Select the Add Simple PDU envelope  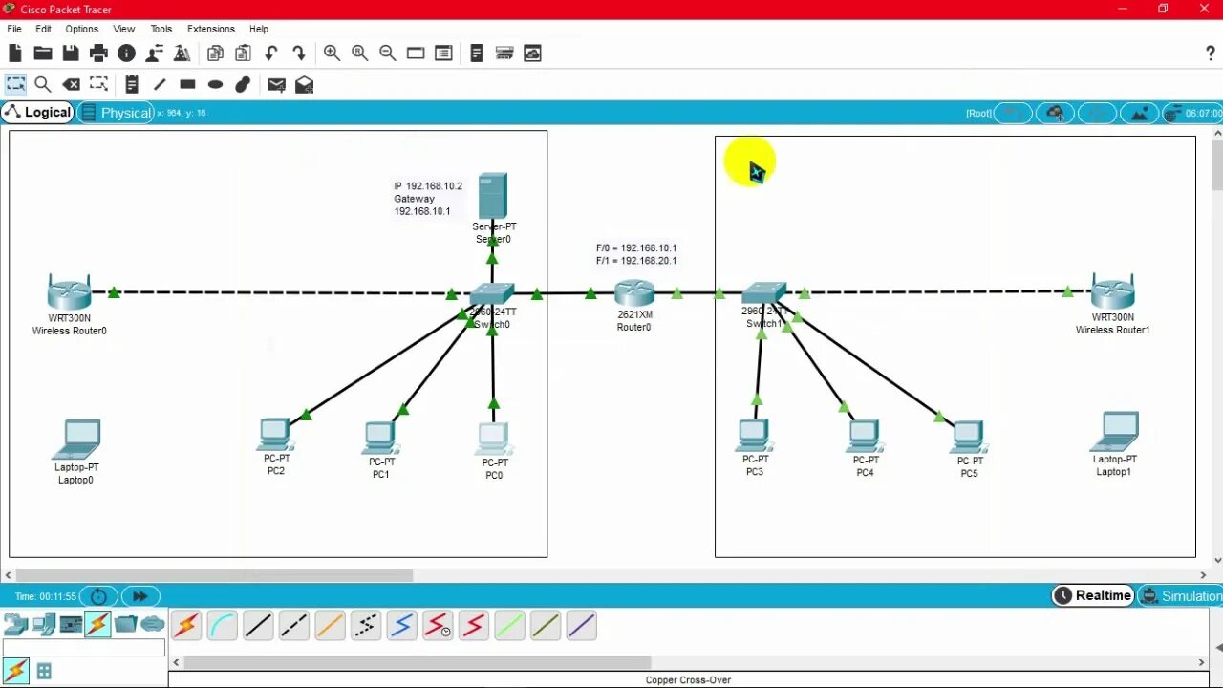[x=276, y=85]
